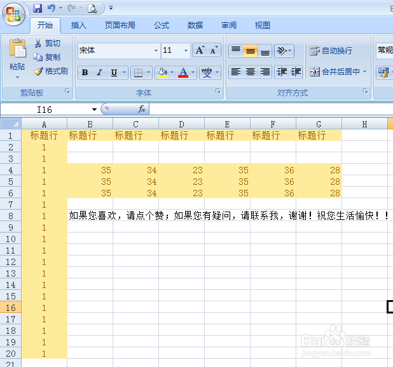This screenshot has width=393, height=367.
Task: Set top vertical alignment
Action: pyautogui.click(x=235, y=51)
